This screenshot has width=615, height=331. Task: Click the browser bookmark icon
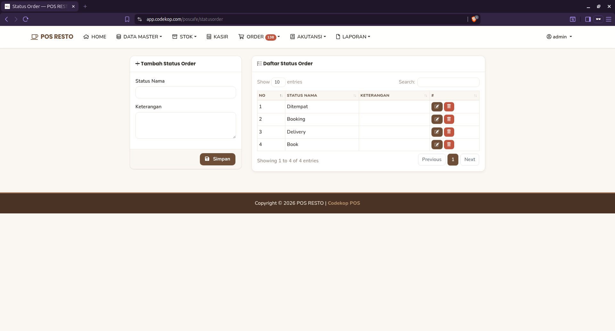[x=127, y=19]
